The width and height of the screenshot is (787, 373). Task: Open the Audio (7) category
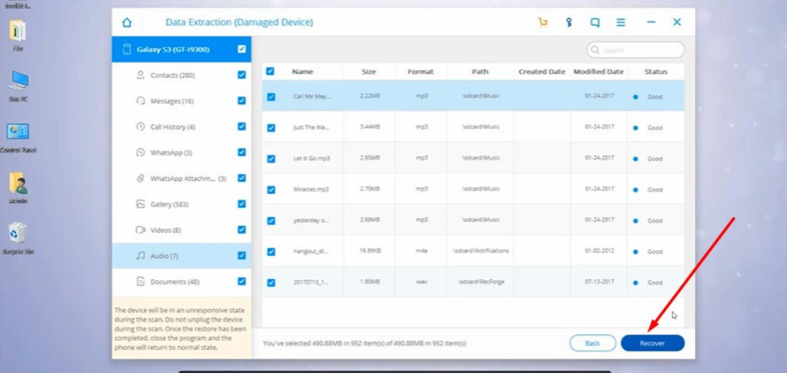[181, 256]
